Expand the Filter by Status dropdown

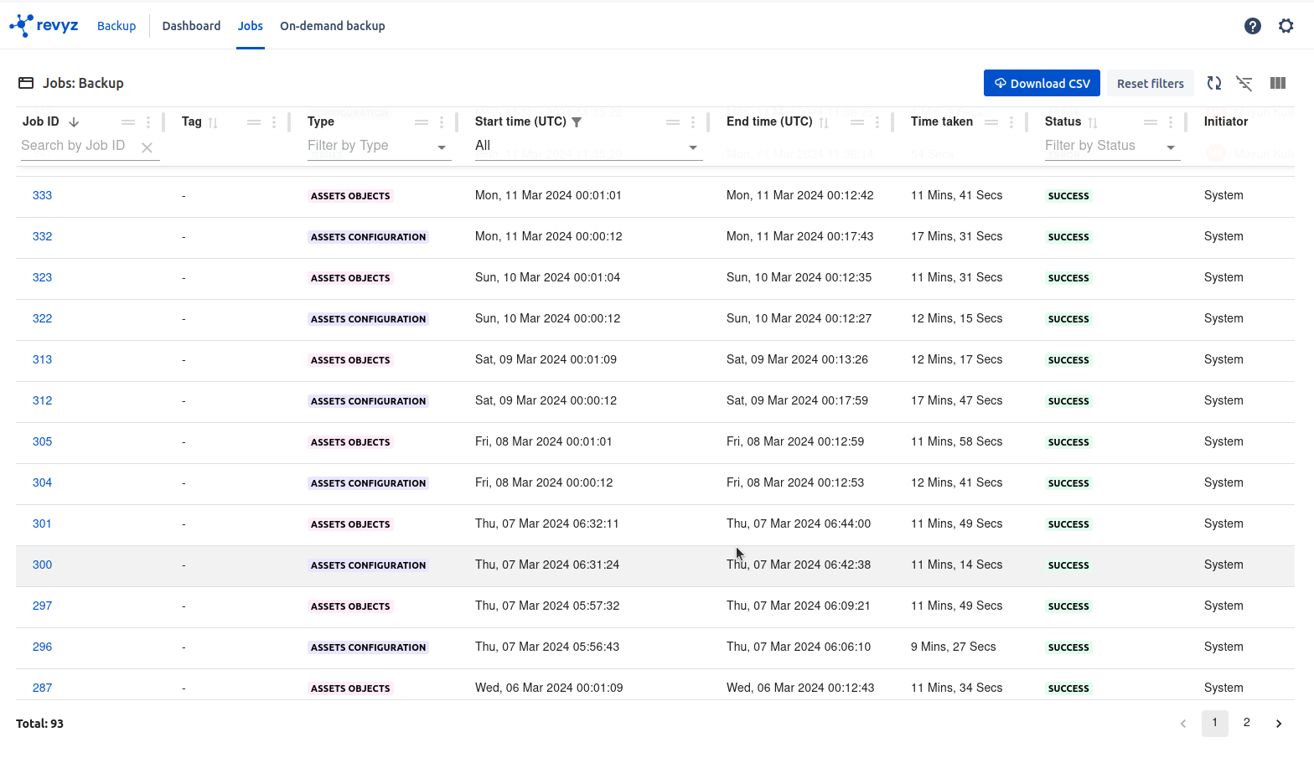[1171, 147]
